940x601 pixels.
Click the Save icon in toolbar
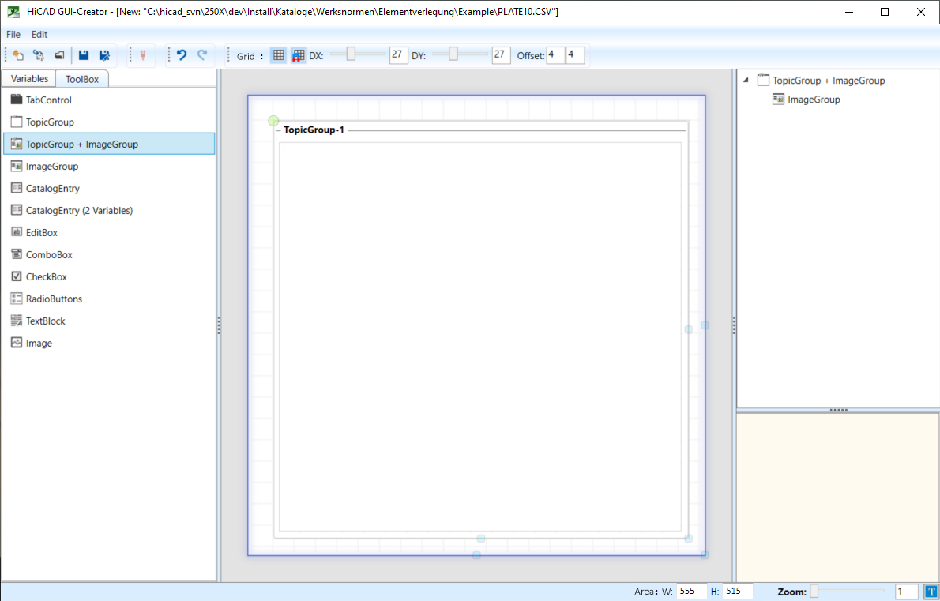coord(84,55)
